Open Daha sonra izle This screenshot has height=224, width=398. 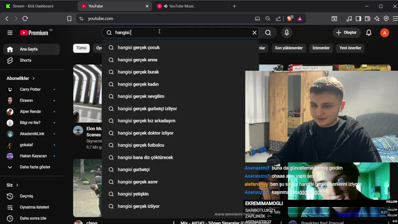[31, 218]
